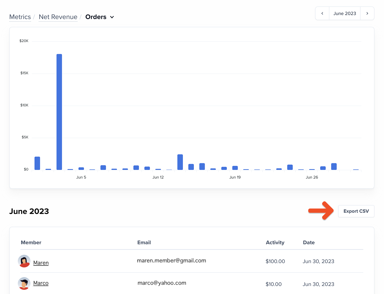Select the tallest revenue bar in chart

pyautogui.click(x=59, y=112)
